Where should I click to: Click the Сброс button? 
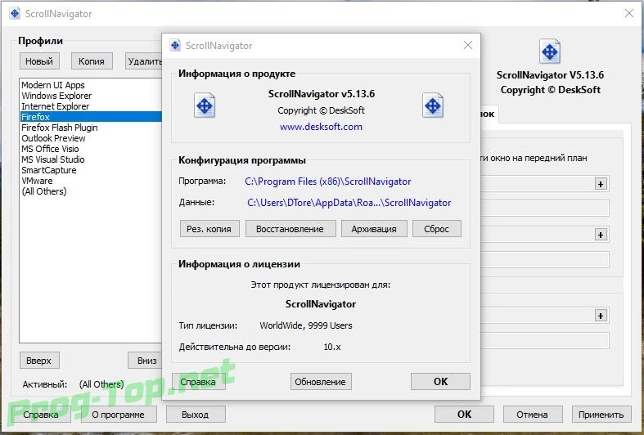pos(437,229)
